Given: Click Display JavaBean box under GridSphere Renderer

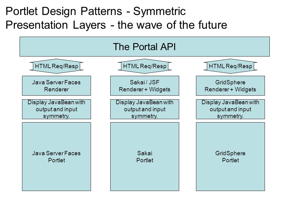Looking at the screenshot, I should point(230,109).
